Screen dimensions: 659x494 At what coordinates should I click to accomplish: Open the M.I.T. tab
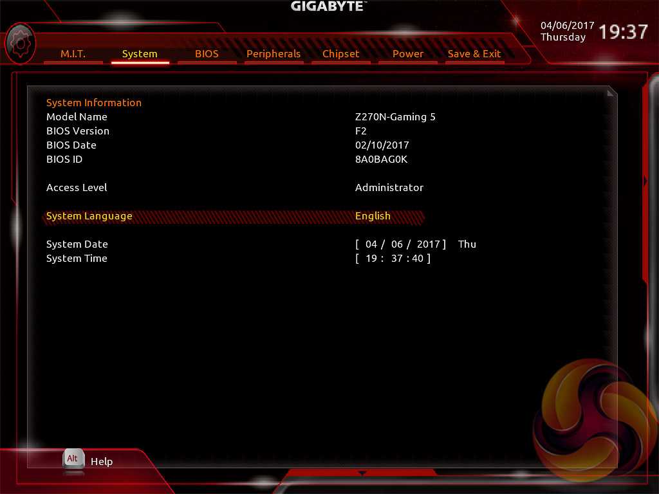73,54
